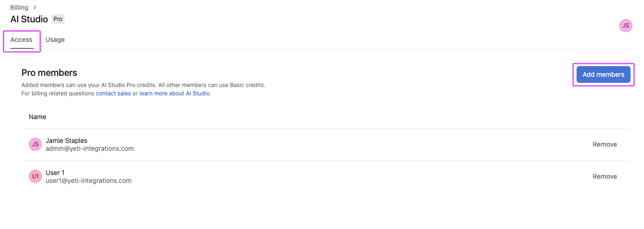Go back to Billing via breadcrumb

tap(19, 7)
